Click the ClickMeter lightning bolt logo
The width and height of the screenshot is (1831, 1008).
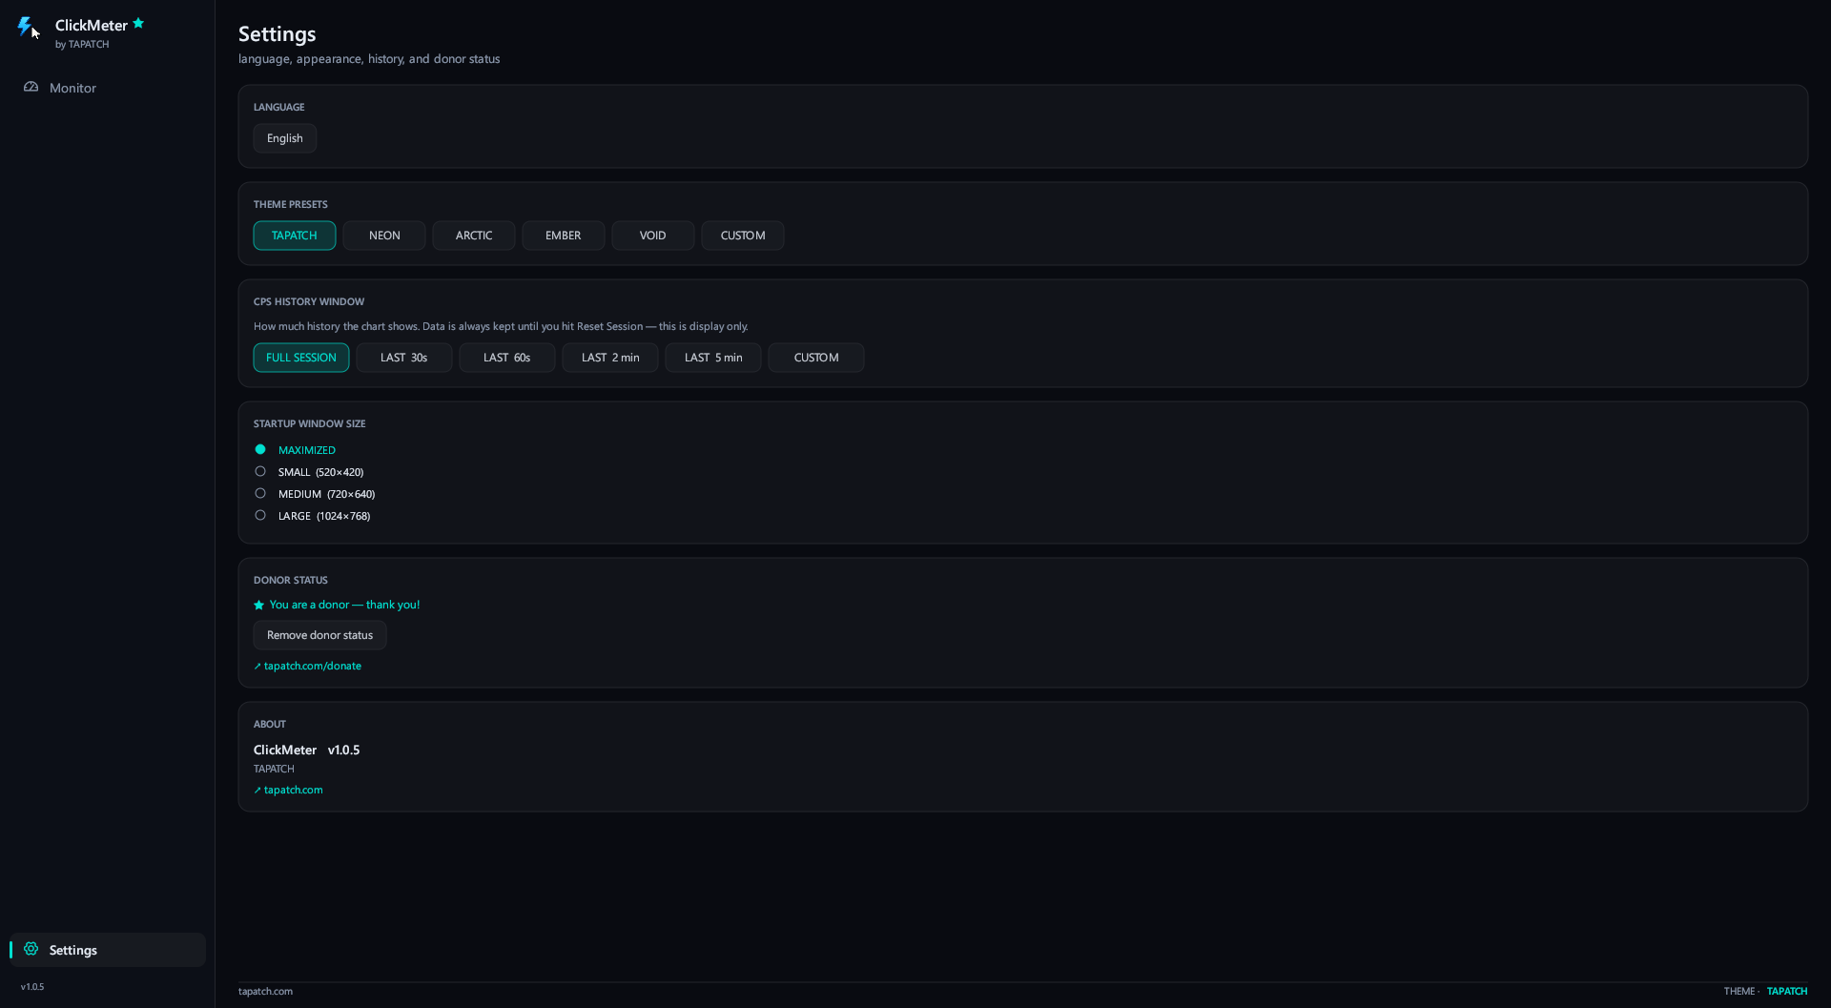pyautogui.click(x=26, y=27)
